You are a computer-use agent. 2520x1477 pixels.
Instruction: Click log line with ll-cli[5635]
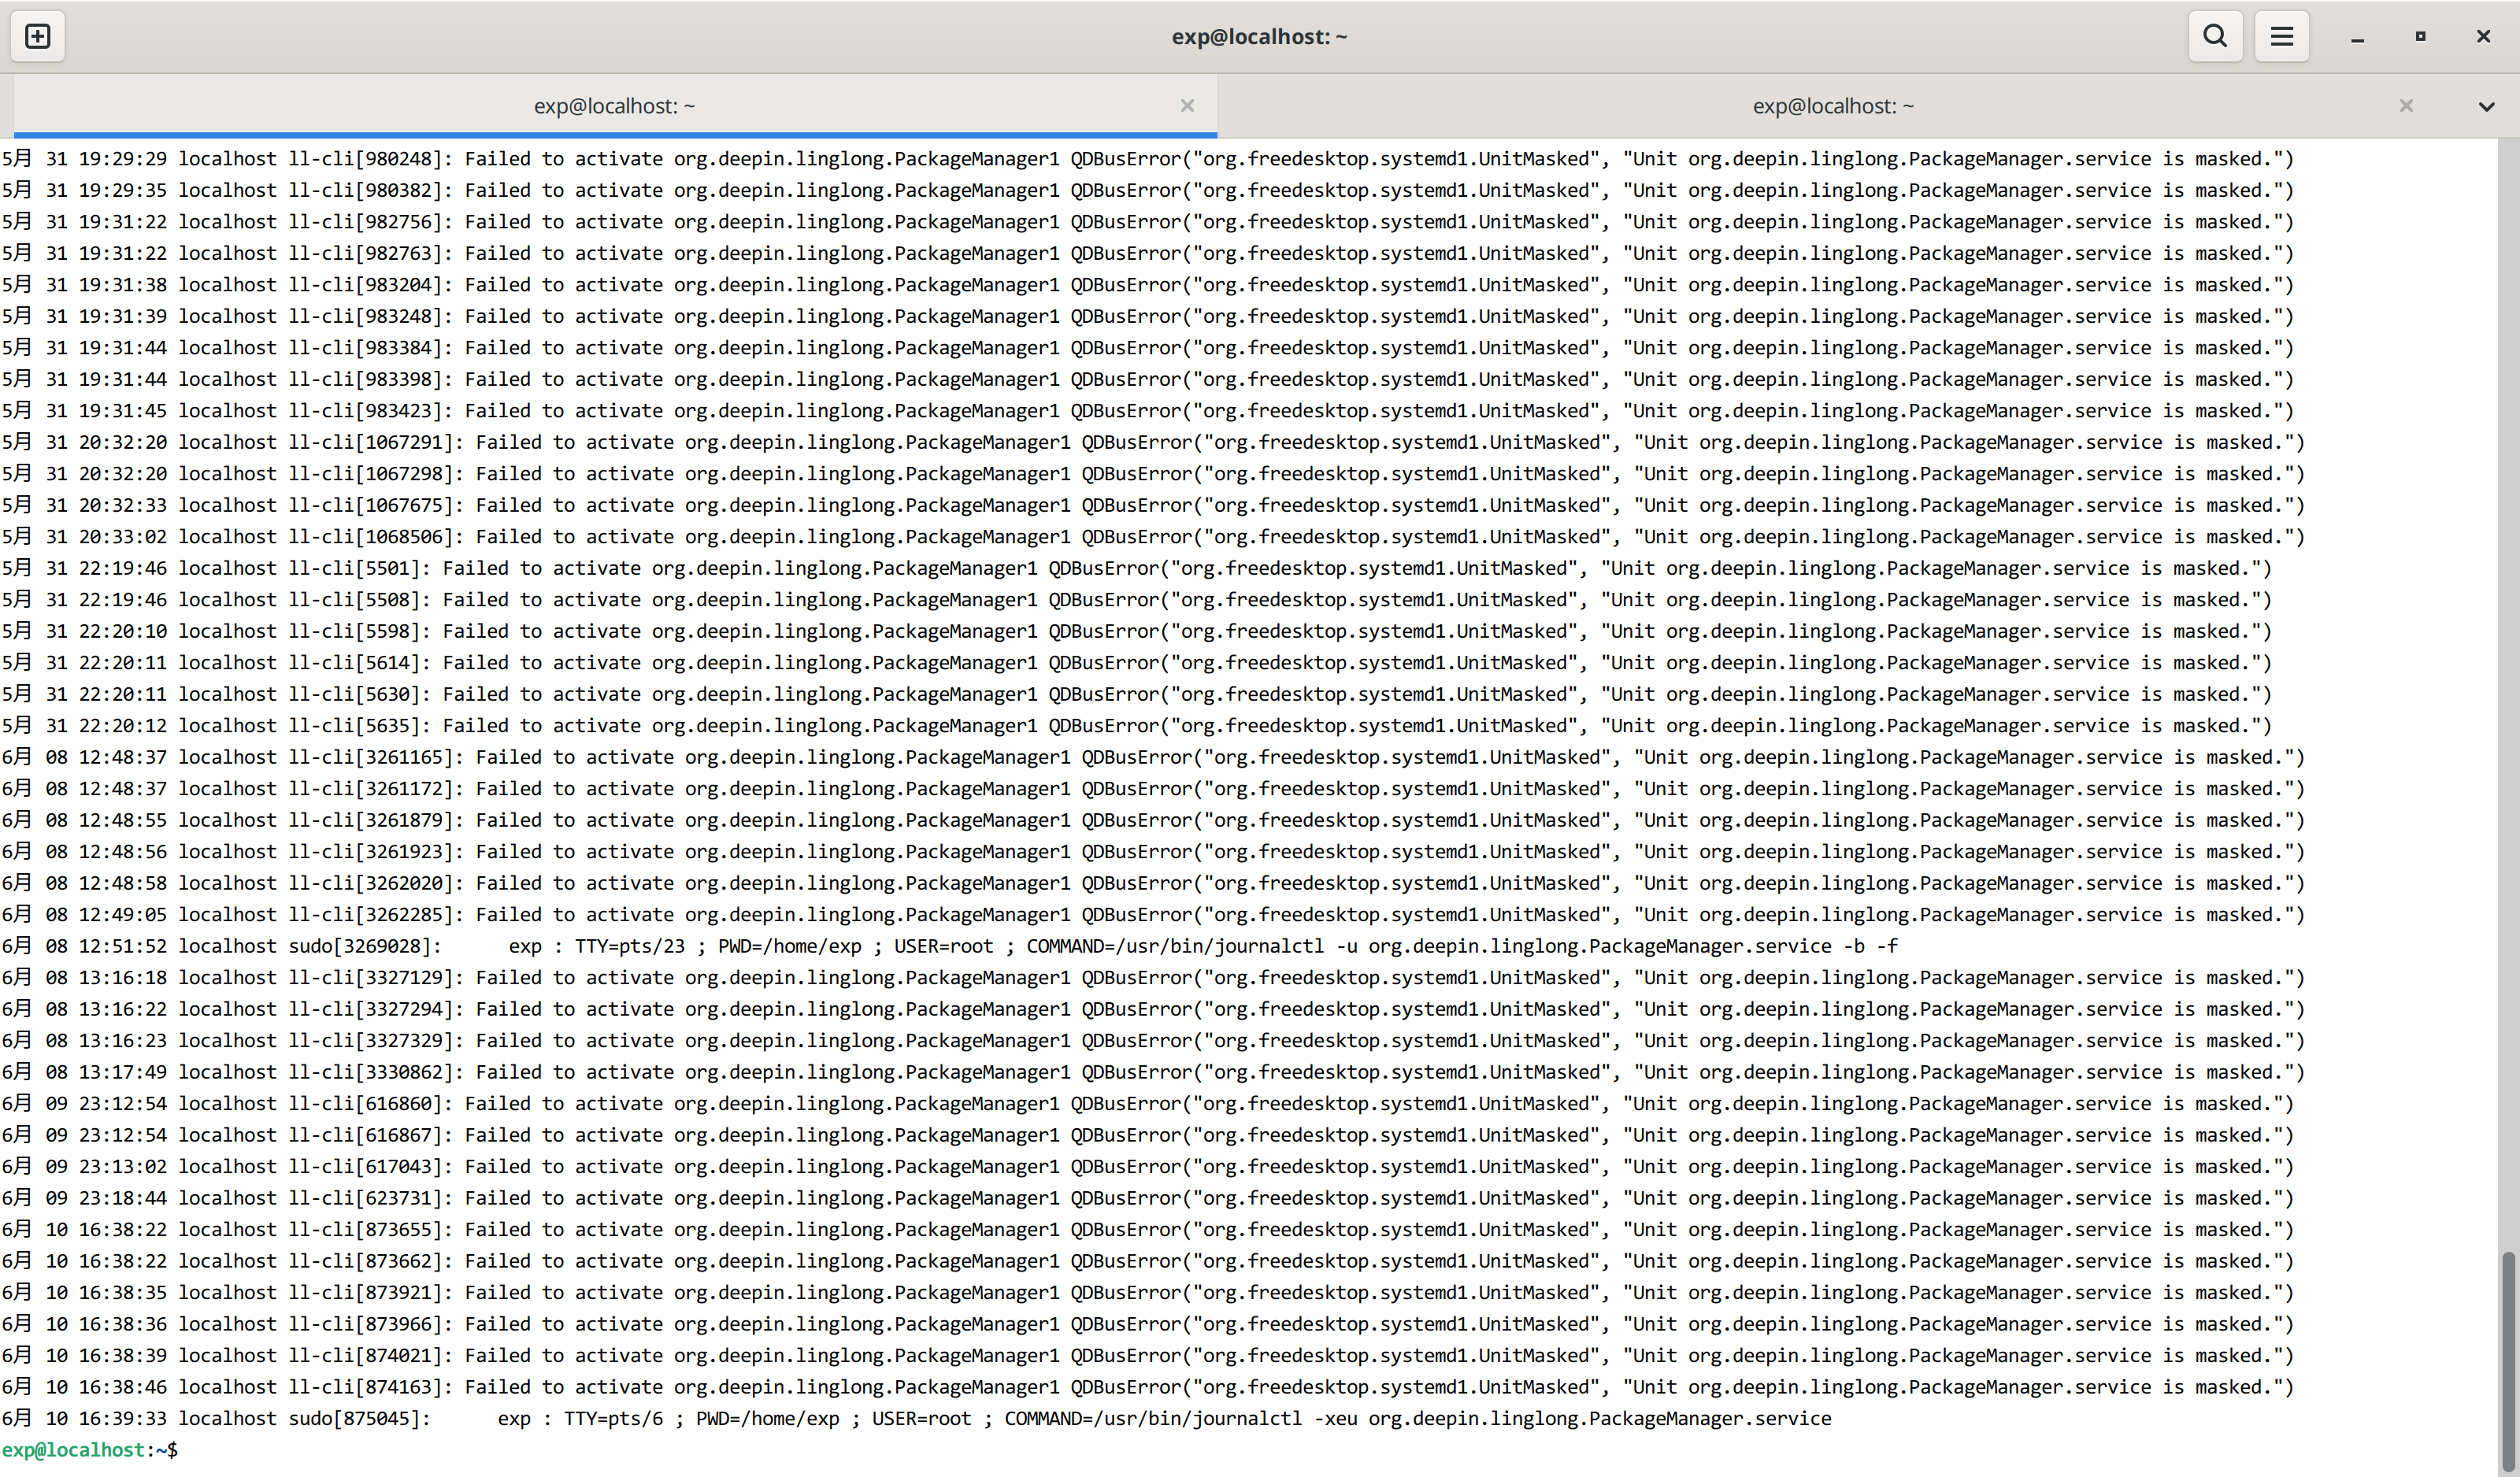(x=1136, y=726)
